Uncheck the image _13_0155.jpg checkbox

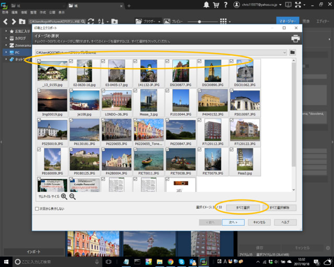coord(39,62)
